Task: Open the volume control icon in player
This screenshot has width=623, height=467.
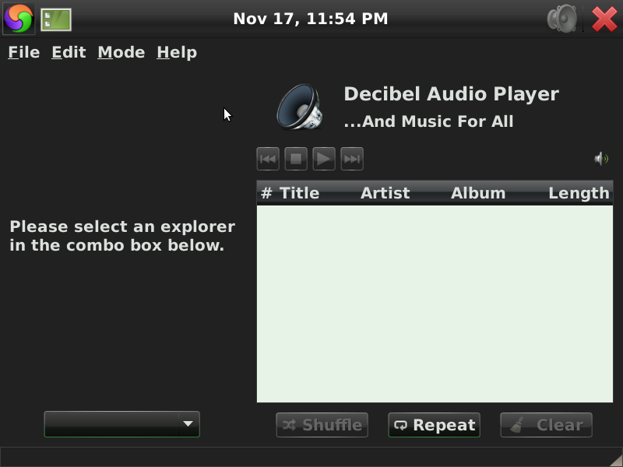Action: click(x=601, y=159)
